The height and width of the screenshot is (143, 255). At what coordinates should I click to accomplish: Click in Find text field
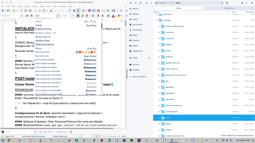pyautogui.click(x=20, y=132)
